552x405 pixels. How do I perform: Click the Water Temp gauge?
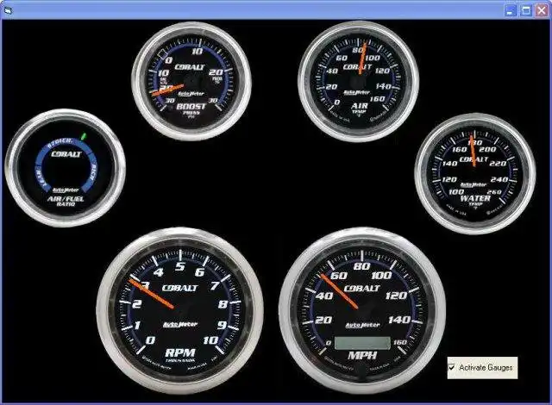(475, 174)
